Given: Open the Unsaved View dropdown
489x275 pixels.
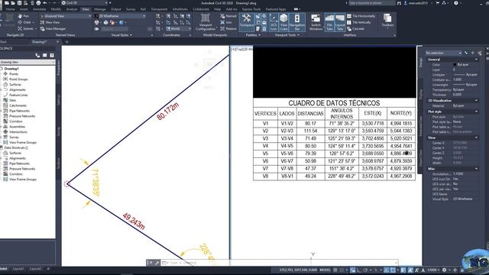Looking at the screenshot, I should (x=66, y=16).
